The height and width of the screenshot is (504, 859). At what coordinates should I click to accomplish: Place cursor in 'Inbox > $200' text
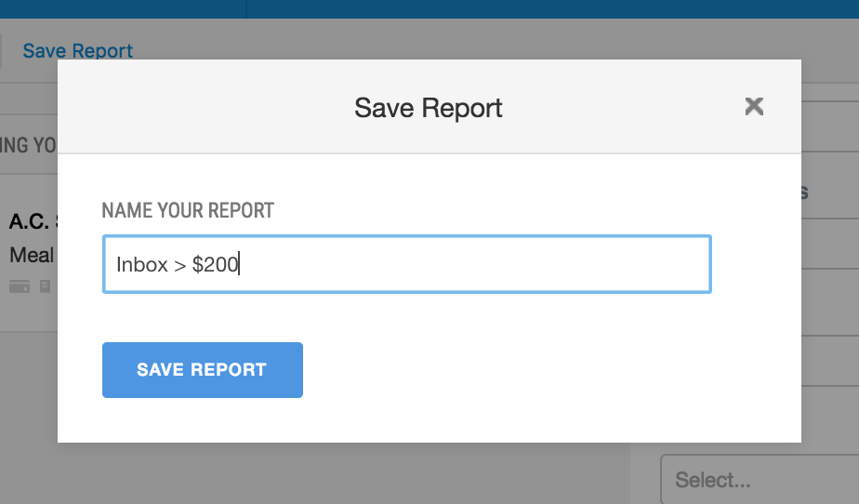[178, 265]
